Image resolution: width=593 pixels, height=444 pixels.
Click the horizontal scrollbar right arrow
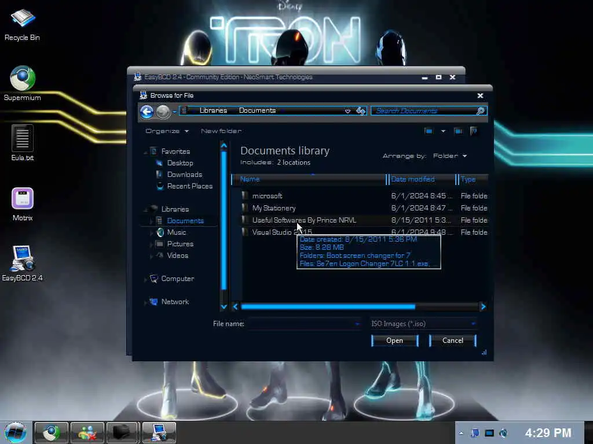click(x=483, y=306)
